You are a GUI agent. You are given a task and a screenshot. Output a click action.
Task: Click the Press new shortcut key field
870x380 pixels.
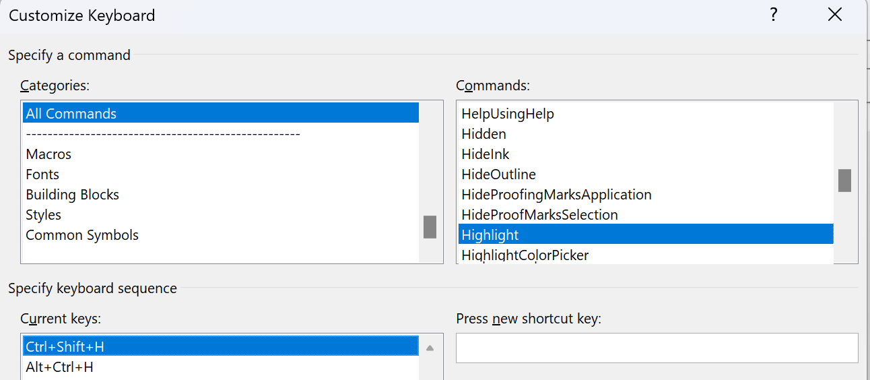coord(657,348)
